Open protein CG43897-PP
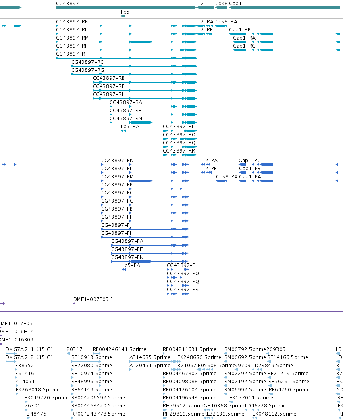 [116, 184]
